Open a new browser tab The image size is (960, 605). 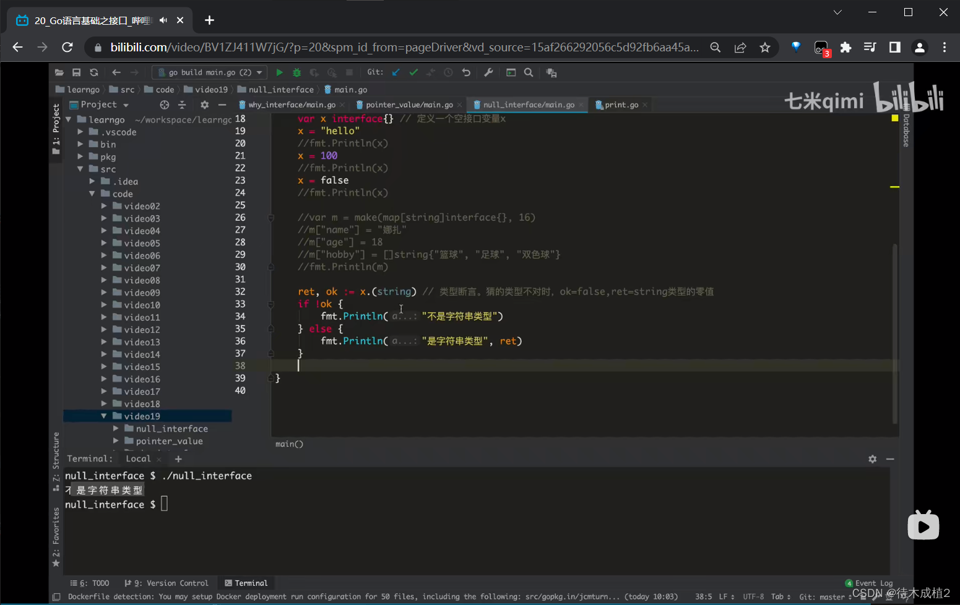click(209, 20)
